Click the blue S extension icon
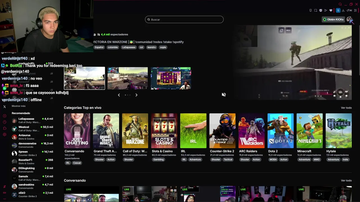The width and height of the screenshot is (360, 202). tap(338, 10)
